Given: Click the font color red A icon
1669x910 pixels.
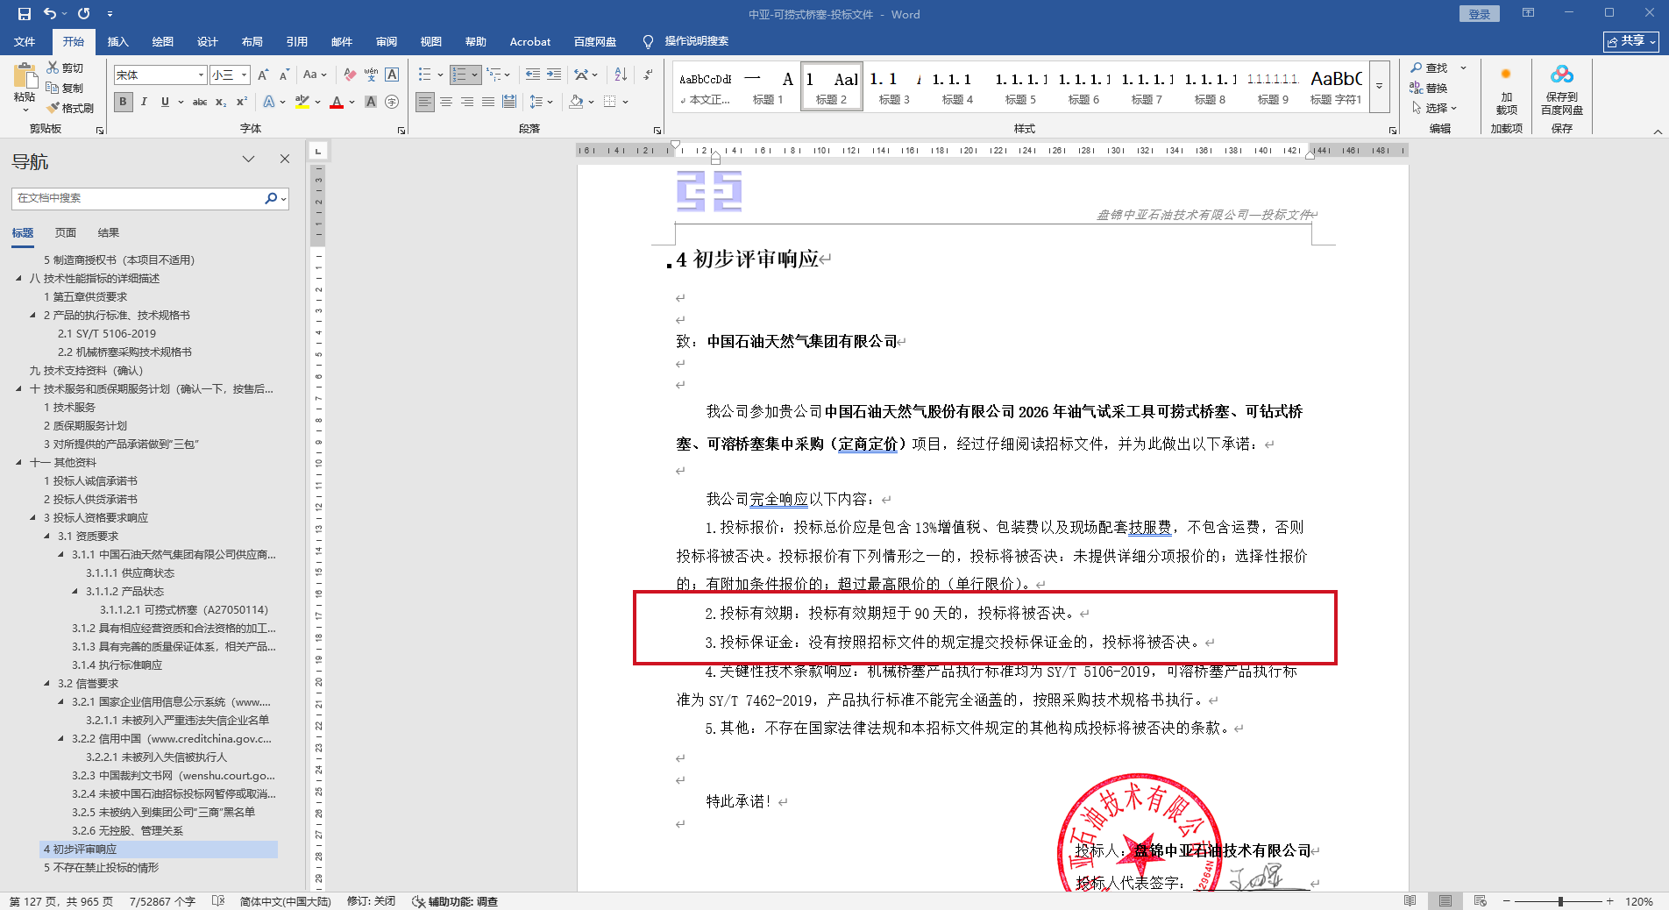Looking at the screenshot, I should click(x=337, y=103).
